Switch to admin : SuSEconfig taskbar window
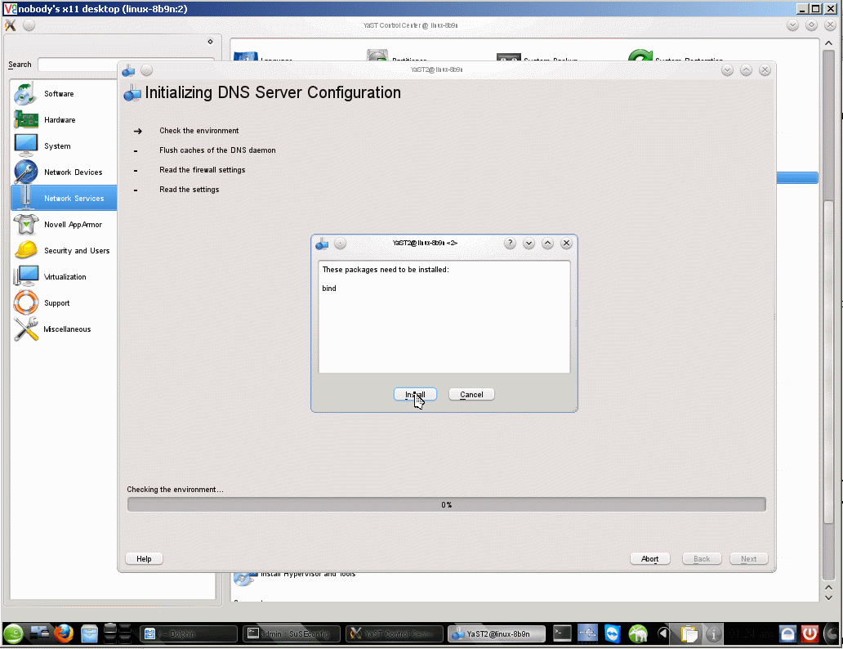Screen dimensions: 843x649 tap(292, 634)
